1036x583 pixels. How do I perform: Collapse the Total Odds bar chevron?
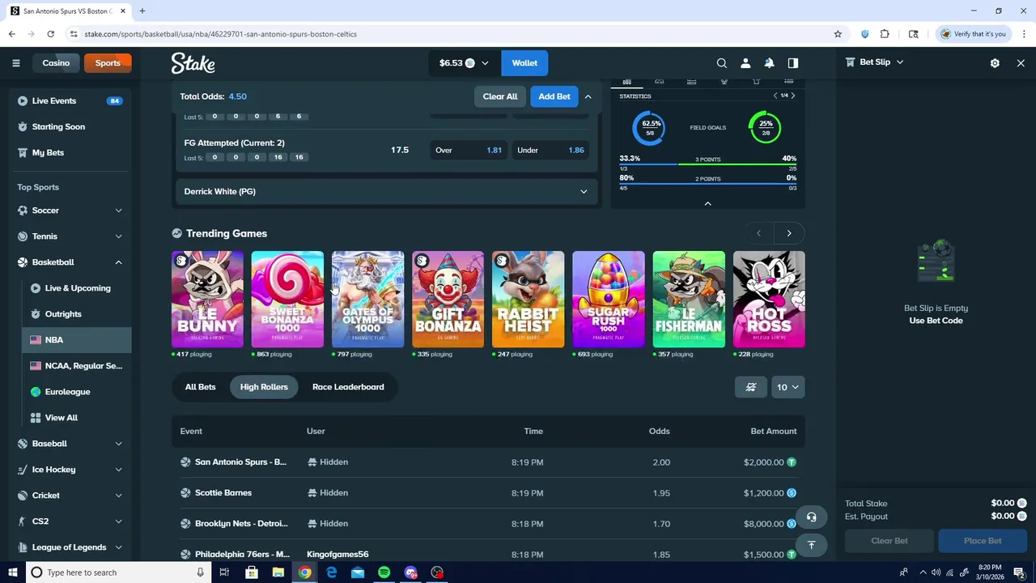pos(588,96)
